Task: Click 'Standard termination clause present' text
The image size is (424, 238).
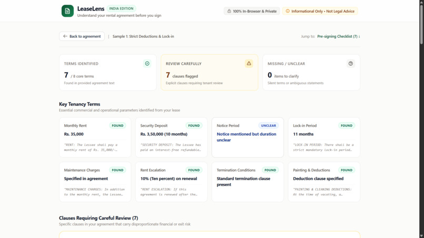Action: [244, 182]
